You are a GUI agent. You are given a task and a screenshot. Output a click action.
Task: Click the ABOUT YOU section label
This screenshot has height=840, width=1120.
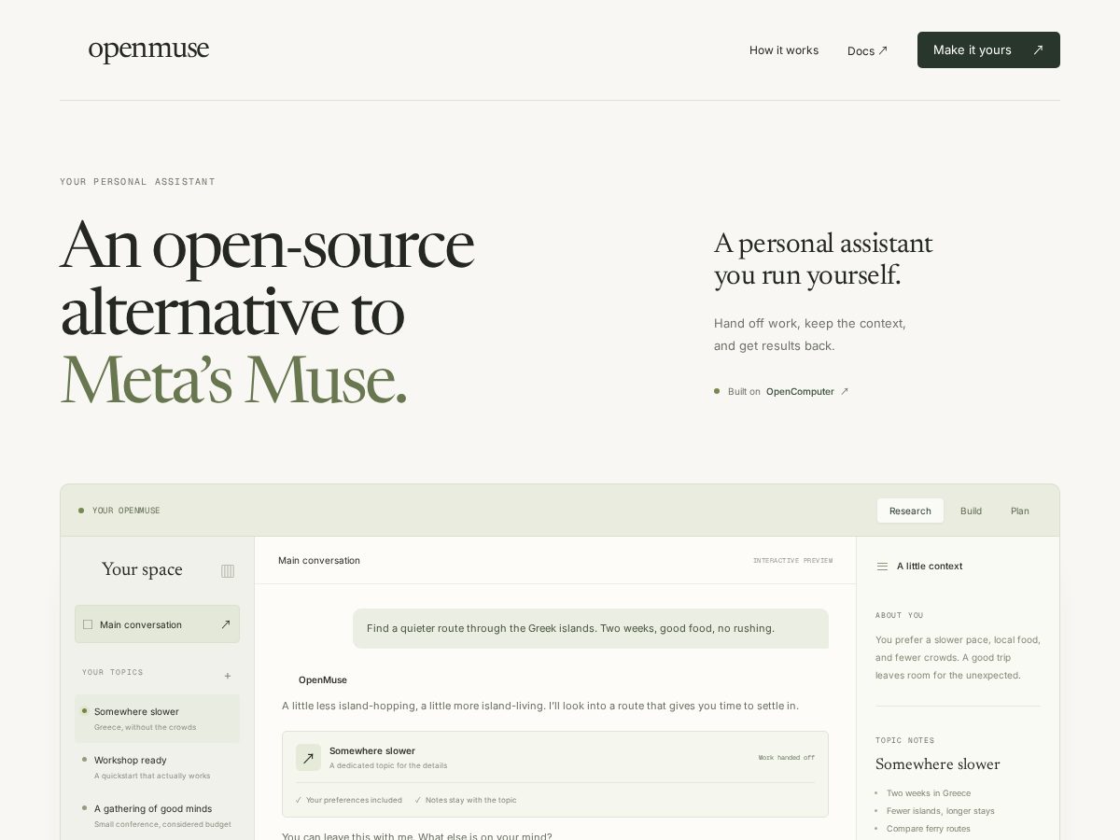tap(900, 616)
